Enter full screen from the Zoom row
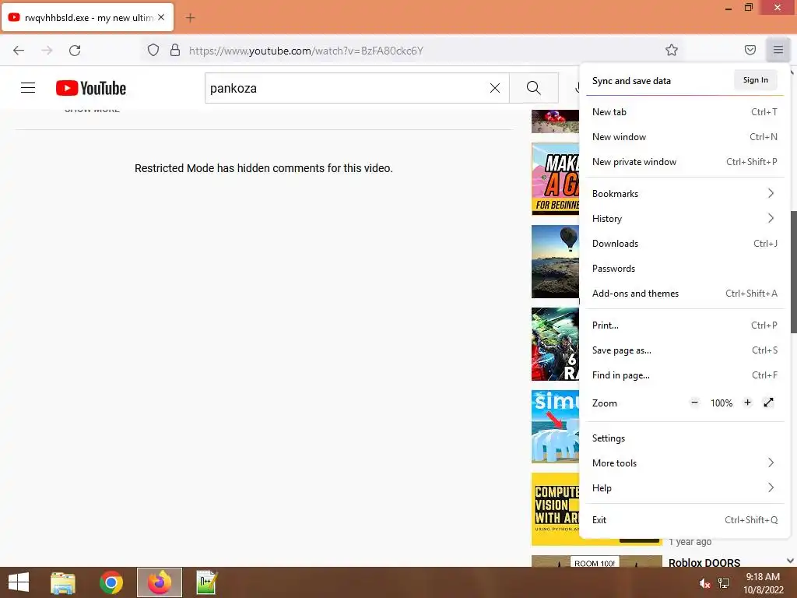Viewport: 797px width, 598px height. [768, 403]
